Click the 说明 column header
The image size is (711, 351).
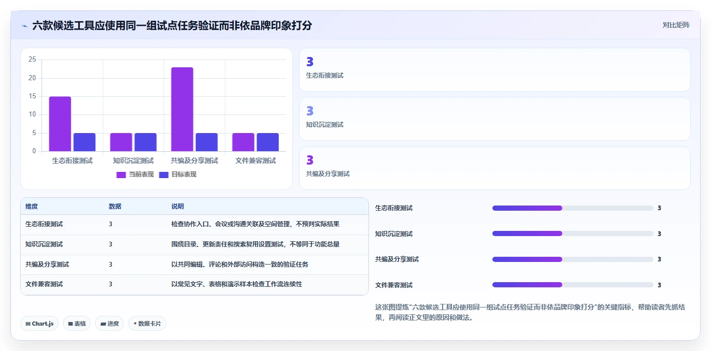click(x=178, y=207)
